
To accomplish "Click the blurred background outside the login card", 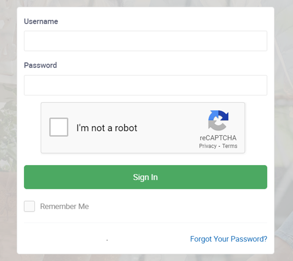I will point(8,131).
